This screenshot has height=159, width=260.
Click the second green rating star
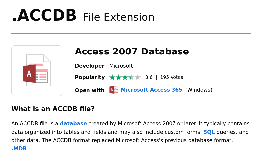click(119, 77)
